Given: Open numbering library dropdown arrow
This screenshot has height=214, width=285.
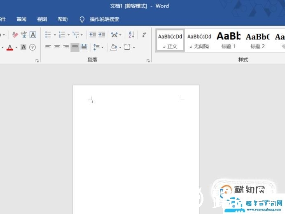Looking at the screenshot, I should pyautogui.click(x=68, y=35).
